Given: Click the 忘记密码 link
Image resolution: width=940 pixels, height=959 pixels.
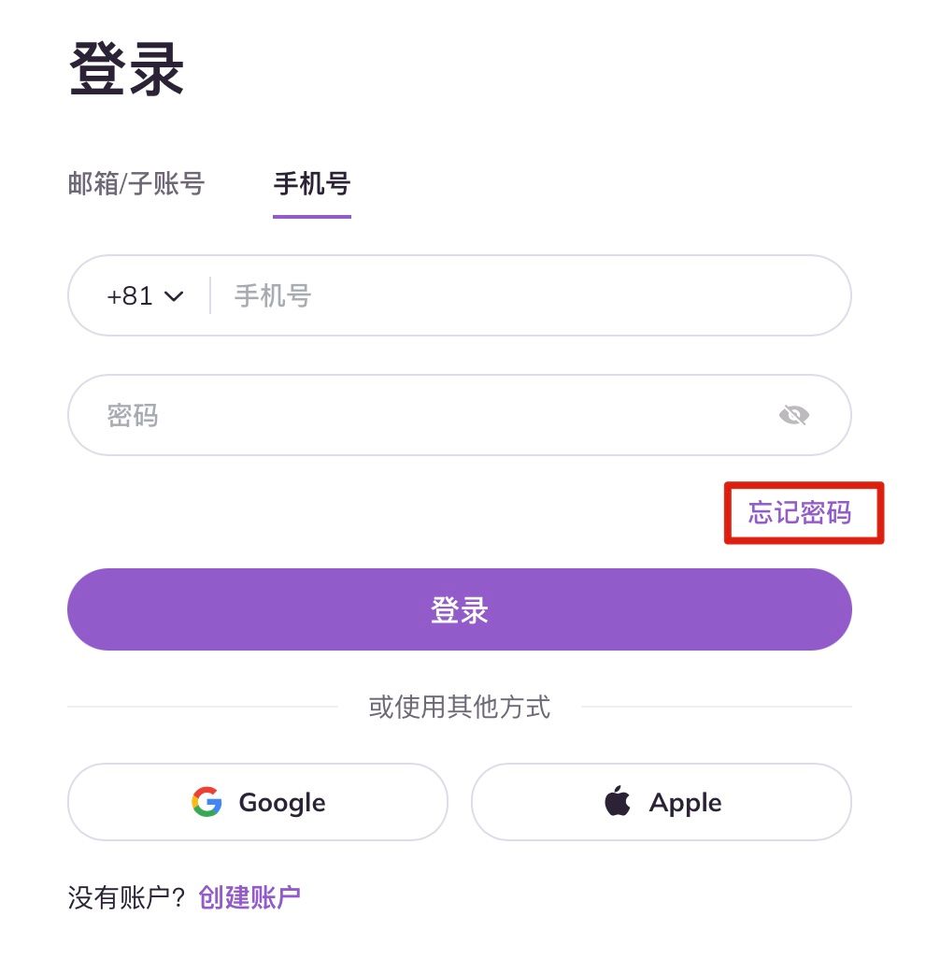Looking at the screenshot, I should 800,512.
